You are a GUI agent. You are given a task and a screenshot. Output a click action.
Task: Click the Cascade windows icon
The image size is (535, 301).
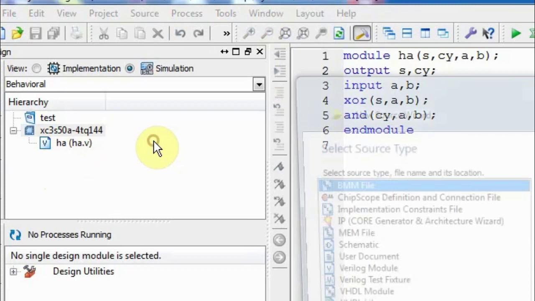(x=389, y=33)
